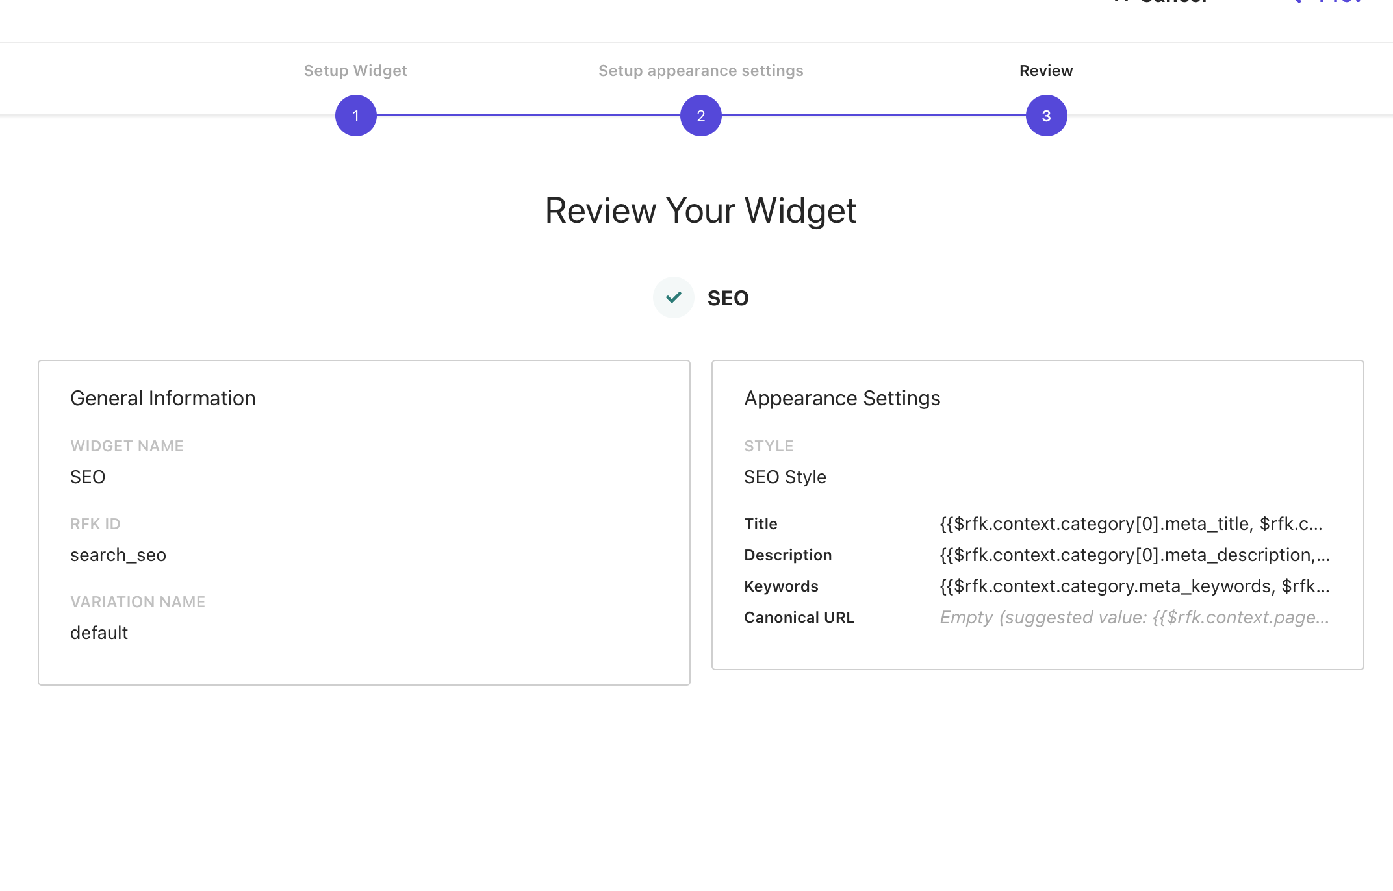Click the Keywords field label
The image size is (1393, 891).
781,586
